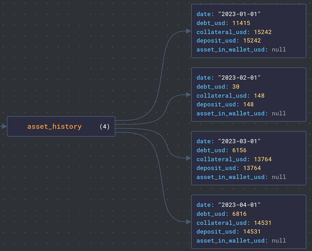Click deposit_usd value 15242

point(252,40)
